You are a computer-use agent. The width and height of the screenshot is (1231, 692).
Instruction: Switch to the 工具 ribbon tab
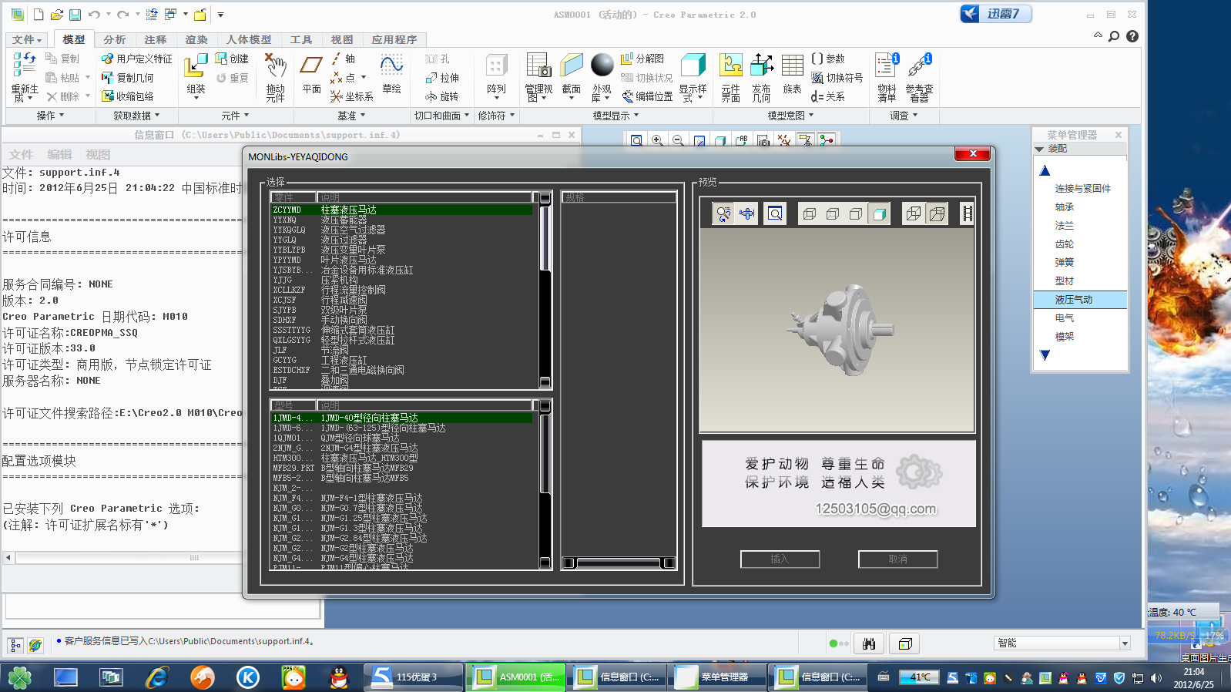301,39
